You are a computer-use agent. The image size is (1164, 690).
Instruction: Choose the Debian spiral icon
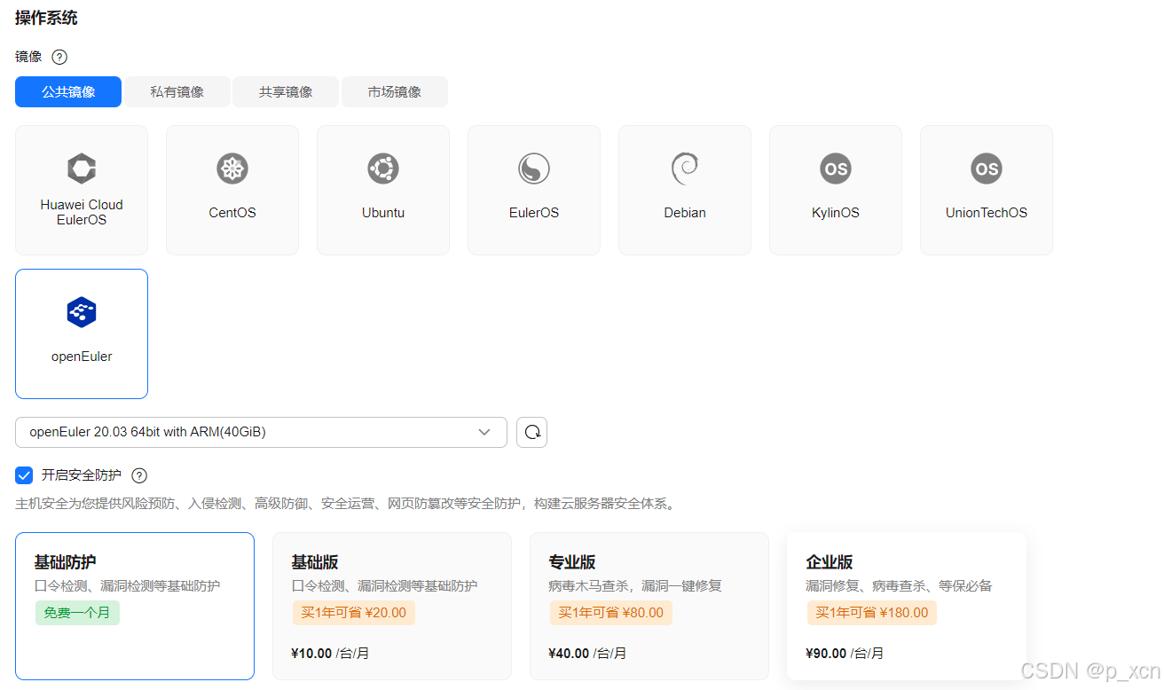[x=685, y=169]
